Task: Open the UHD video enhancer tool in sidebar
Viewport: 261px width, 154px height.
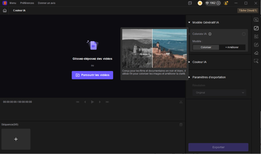Action: [256, 20]
